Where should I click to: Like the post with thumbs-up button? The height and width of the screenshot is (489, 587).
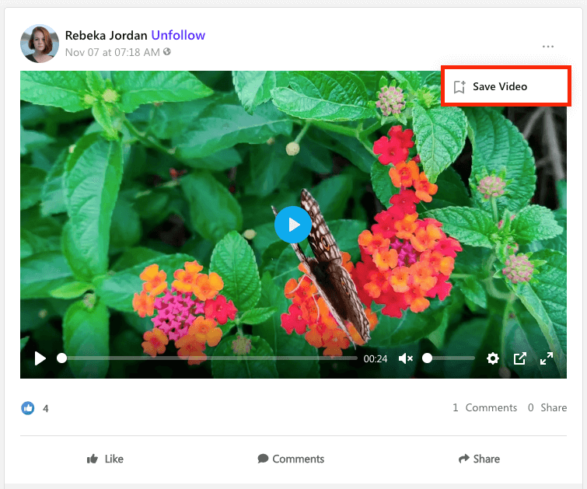pyautogui.click(x=106, y=459)
